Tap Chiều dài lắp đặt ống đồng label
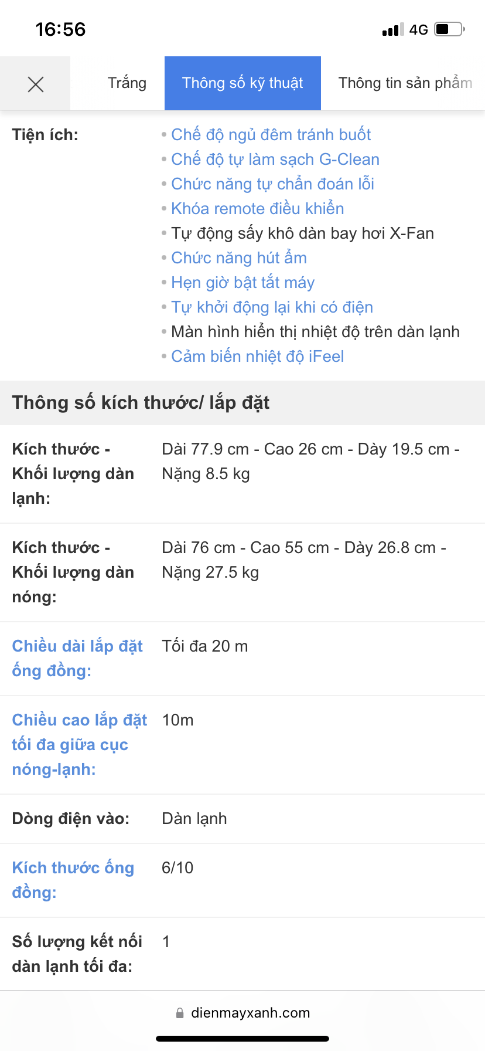The height and width of the screenshot is (1051, 485). 77,658
